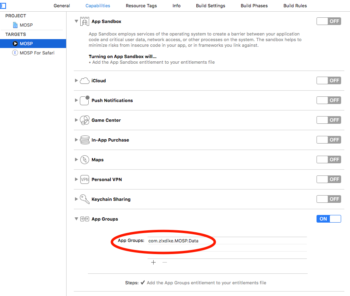
Task: Click the Game Center bubbles icon
Action: 85,120
